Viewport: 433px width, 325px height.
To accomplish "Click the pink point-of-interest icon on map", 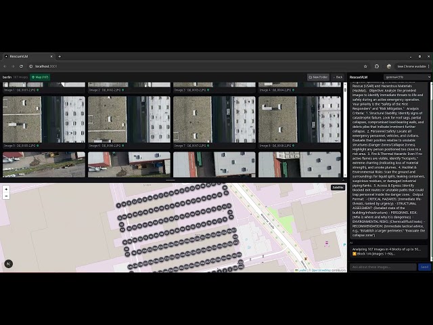I will [327, 244].
